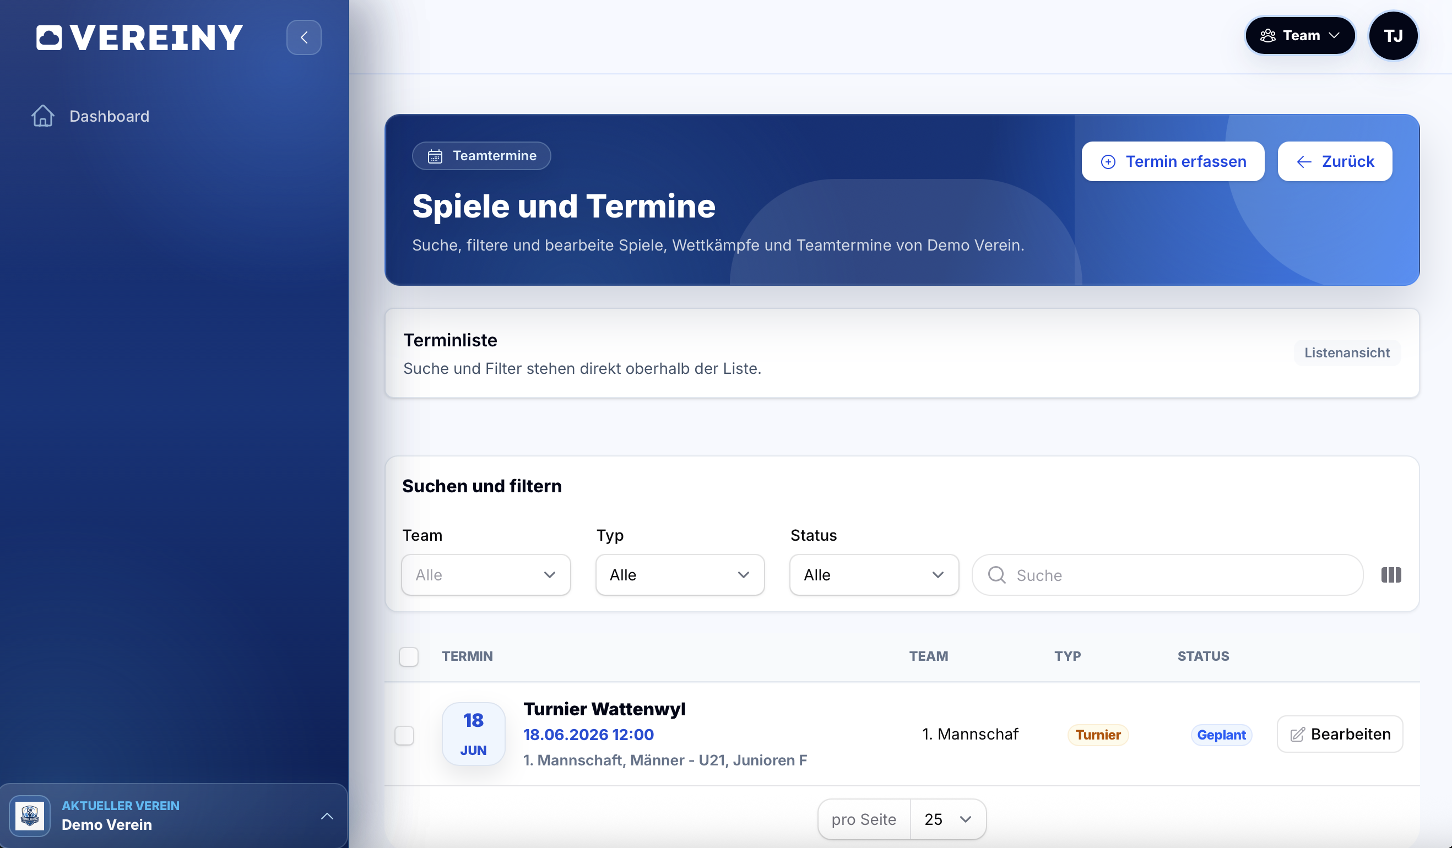Click Termin erfassen button
This screenshot has height=848, width=1452.
[1173, 161]
